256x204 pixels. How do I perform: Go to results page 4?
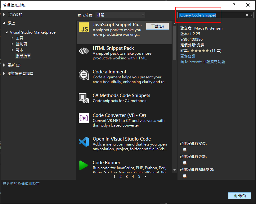click(x=133, y=177)
